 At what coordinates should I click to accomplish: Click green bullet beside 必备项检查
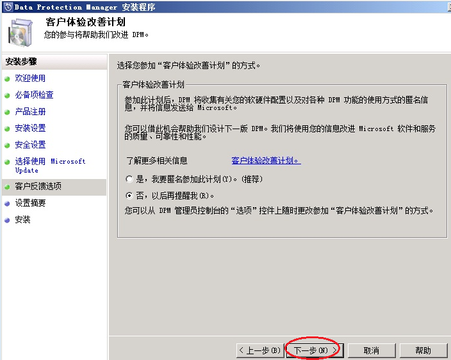pyautogui.click(x=7, y=96)
